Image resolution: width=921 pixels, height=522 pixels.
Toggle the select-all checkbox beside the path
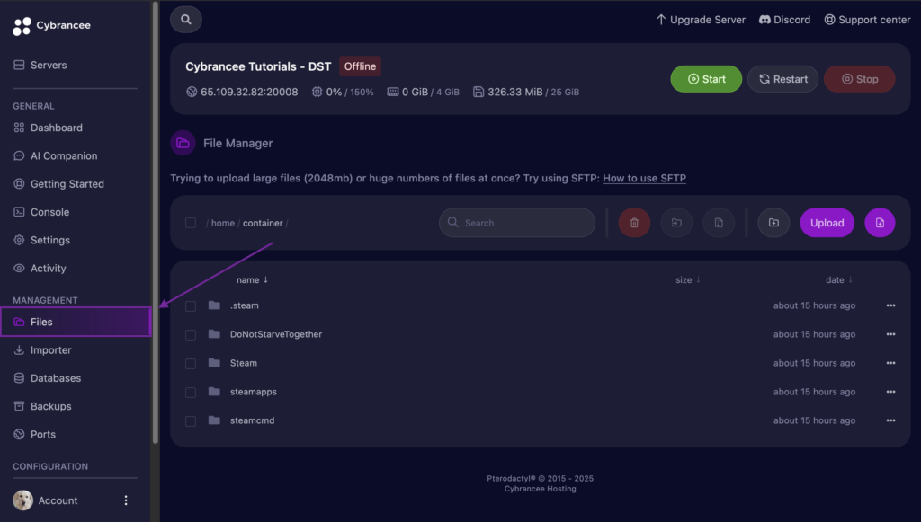[x=191, y=223]
